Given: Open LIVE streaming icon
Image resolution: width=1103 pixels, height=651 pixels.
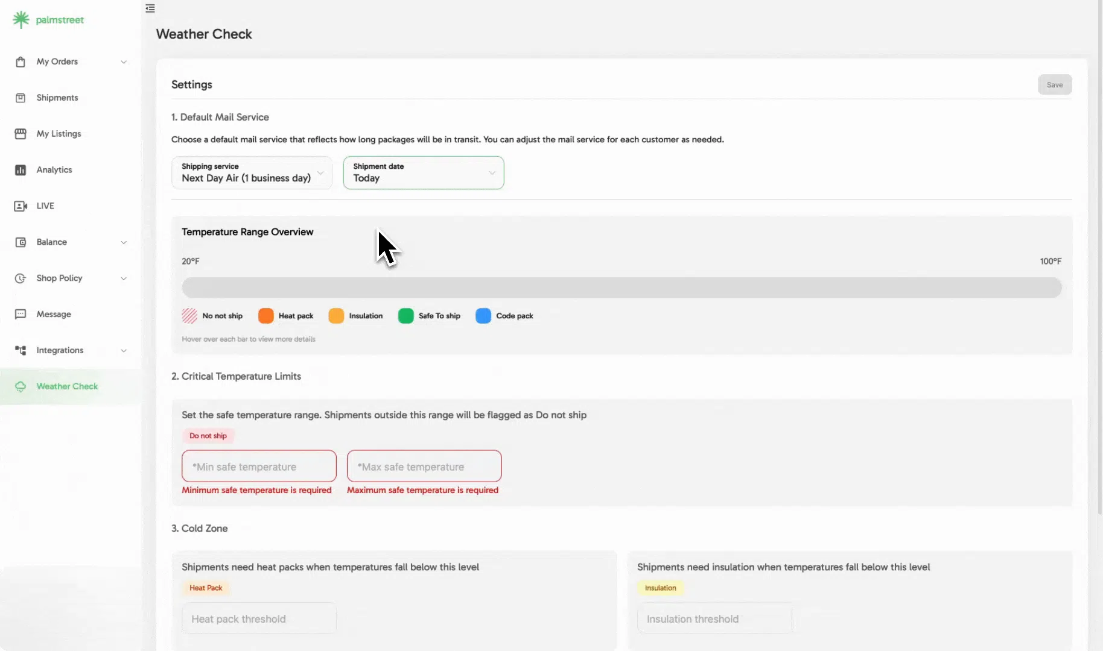Looking at the screenshot, I should coord(21,206).
